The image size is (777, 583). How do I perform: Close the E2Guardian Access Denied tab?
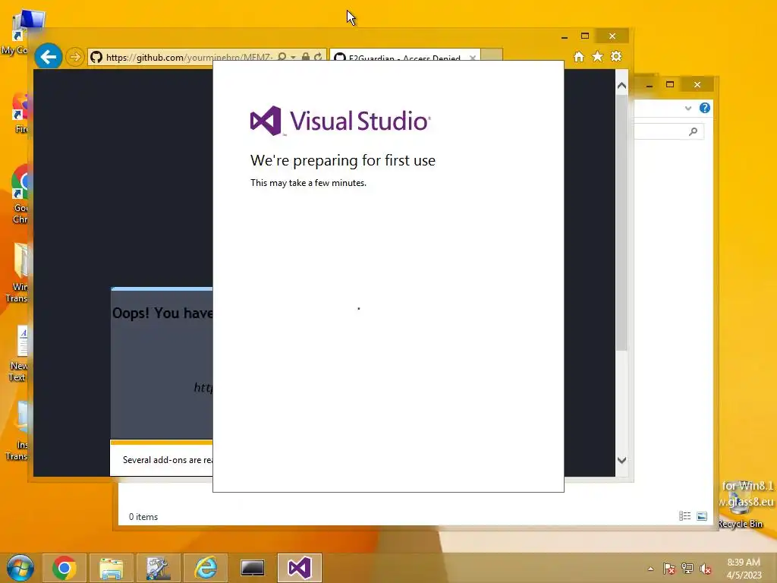tap(473, 58)
